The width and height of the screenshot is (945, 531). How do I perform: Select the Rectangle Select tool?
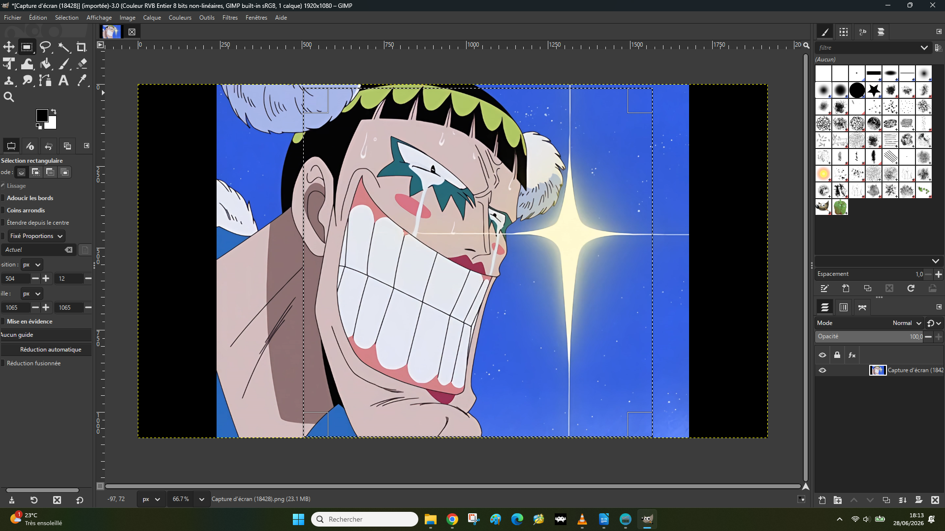(x=27, y=47)
